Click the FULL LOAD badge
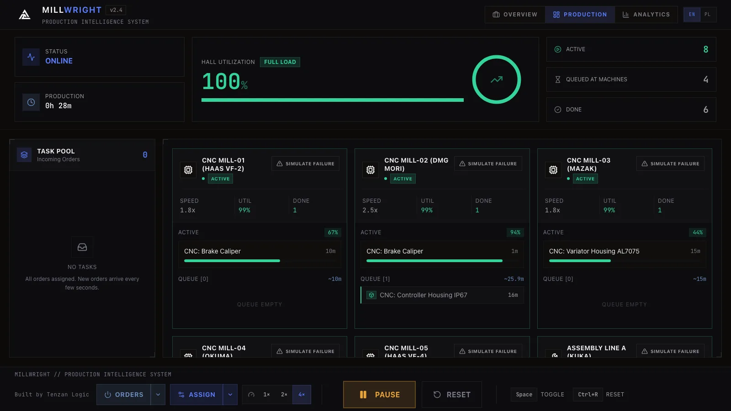 [280, 62]
